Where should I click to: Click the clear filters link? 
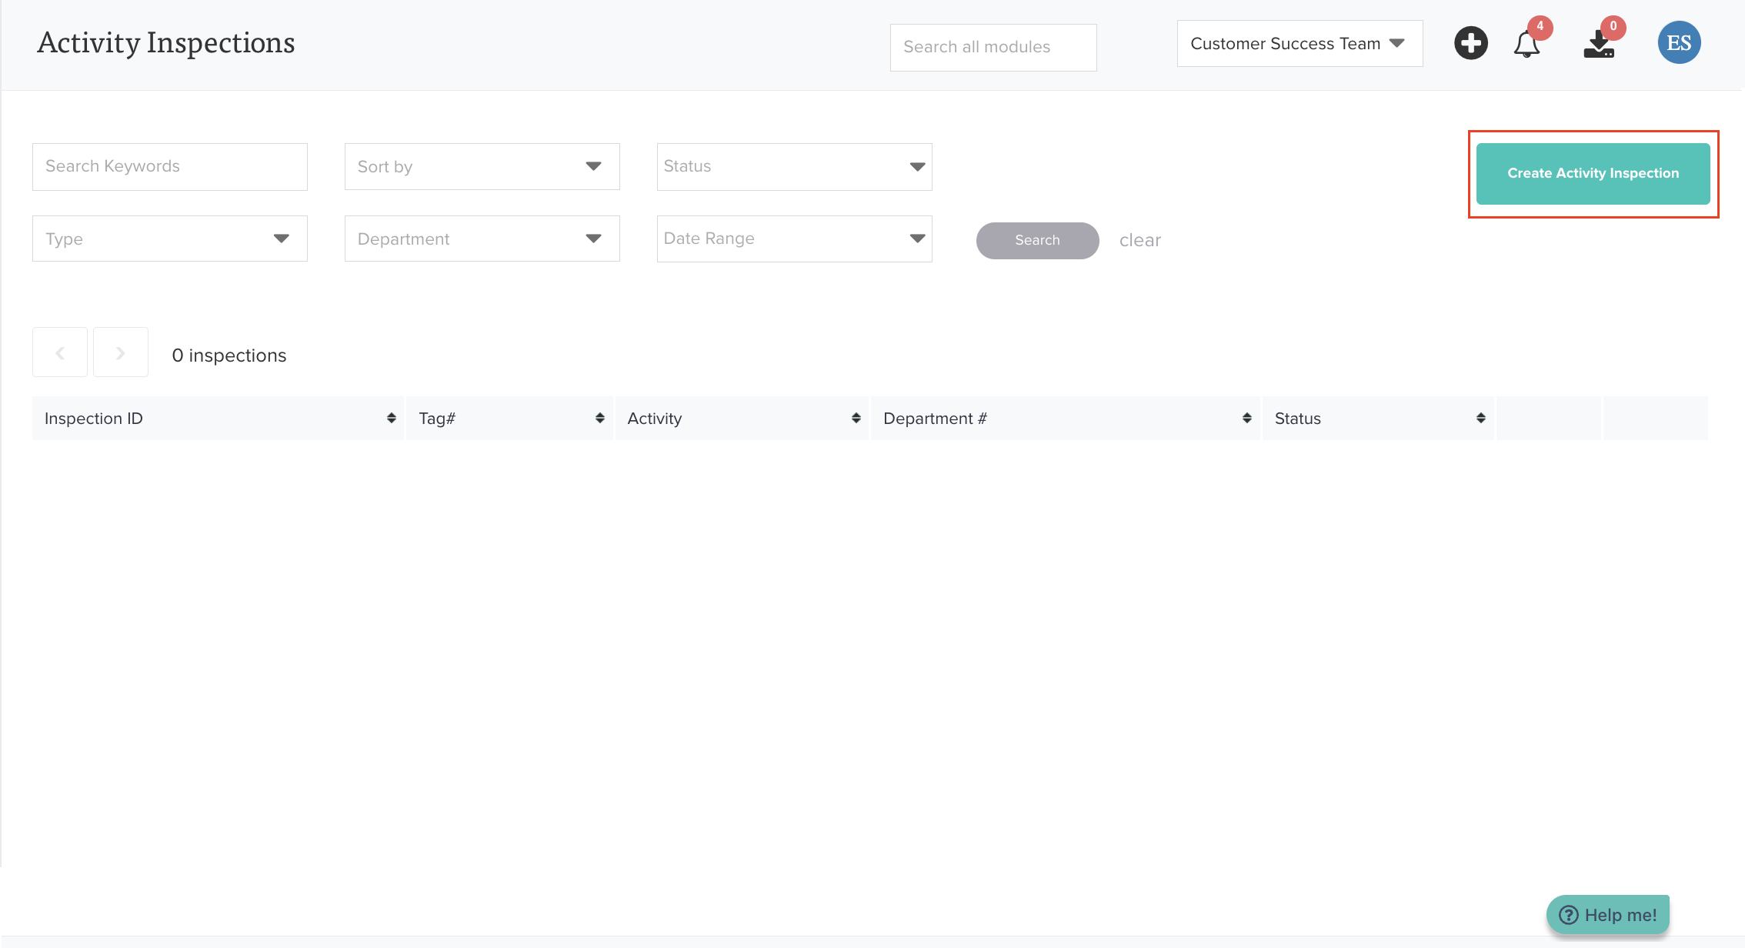click(x=1139, y=240)
